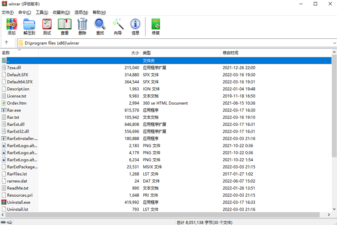Open the 收藏夹(O) menu
This screenshot has height=225, width=337.
pyautogui.click(x=61, y=13)
